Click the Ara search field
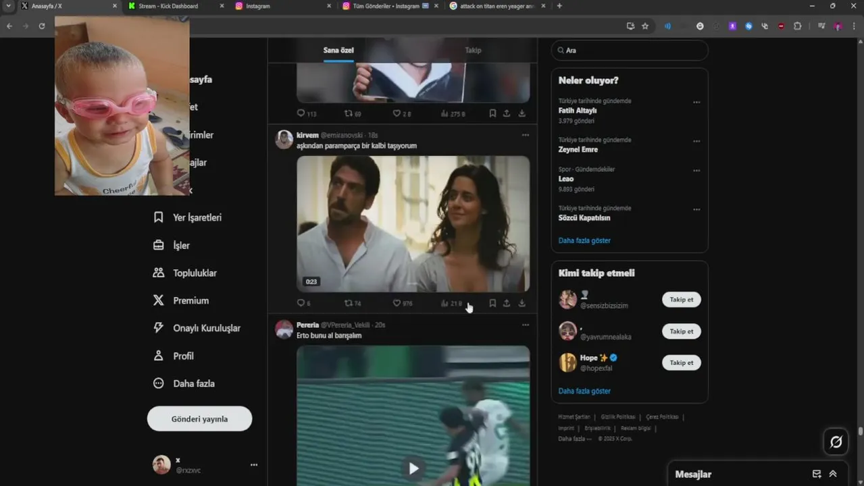This screenshot has height=486, width=864. point(630,50)
